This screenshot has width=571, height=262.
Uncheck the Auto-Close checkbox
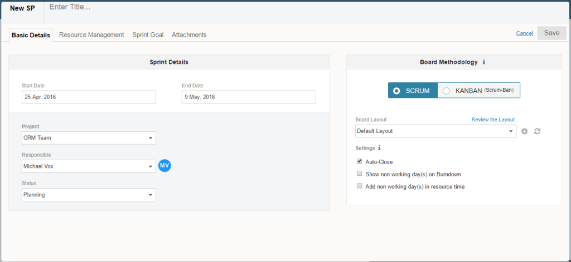pos(360,161)
